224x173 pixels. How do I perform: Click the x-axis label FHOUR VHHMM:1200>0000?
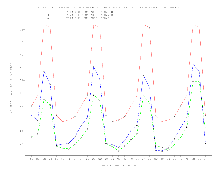[x=118, y=166]
